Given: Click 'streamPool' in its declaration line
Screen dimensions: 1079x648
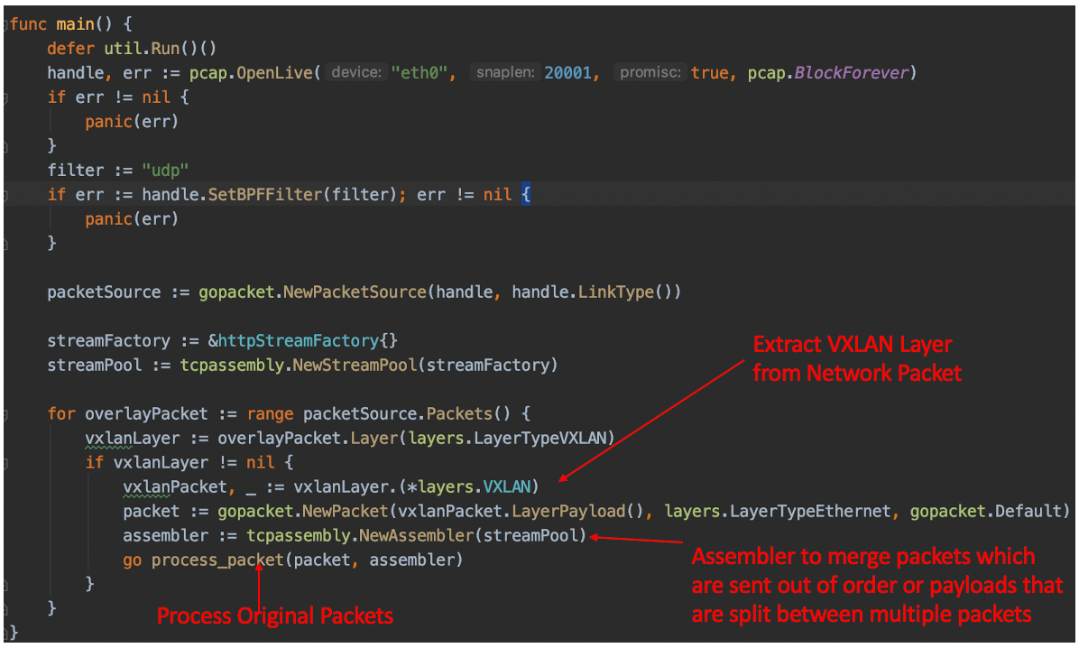Looking at the screenshot, I should pos(94,365).
